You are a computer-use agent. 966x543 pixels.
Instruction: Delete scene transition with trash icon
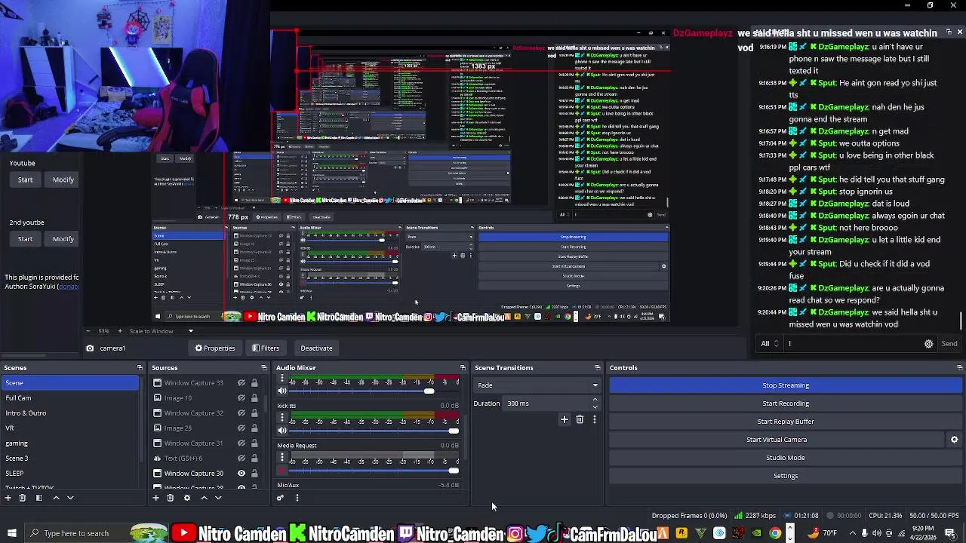[580, 419]
